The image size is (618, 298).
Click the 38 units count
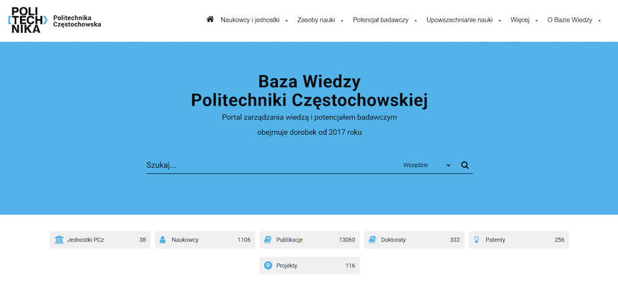(x=142, y=240)
